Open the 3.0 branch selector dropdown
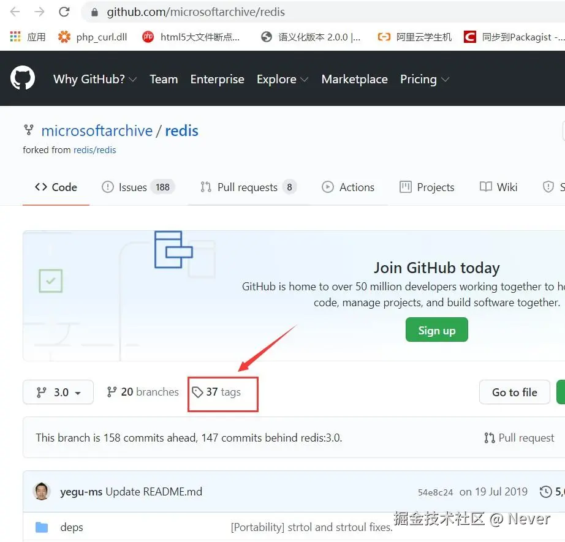The width and height of the screenshot is (565, 542). tap(58, 392)
